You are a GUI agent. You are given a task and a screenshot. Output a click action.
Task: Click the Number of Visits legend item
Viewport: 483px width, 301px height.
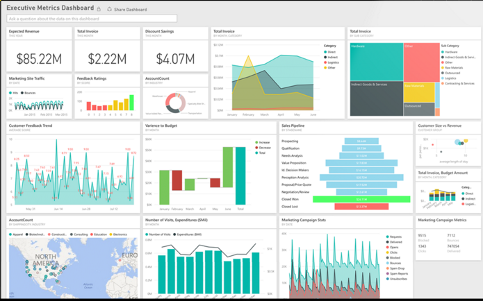coord(160,234)
